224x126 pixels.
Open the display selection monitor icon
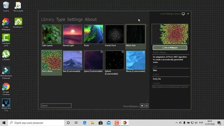pyautogui.click(x=183, y=14)
